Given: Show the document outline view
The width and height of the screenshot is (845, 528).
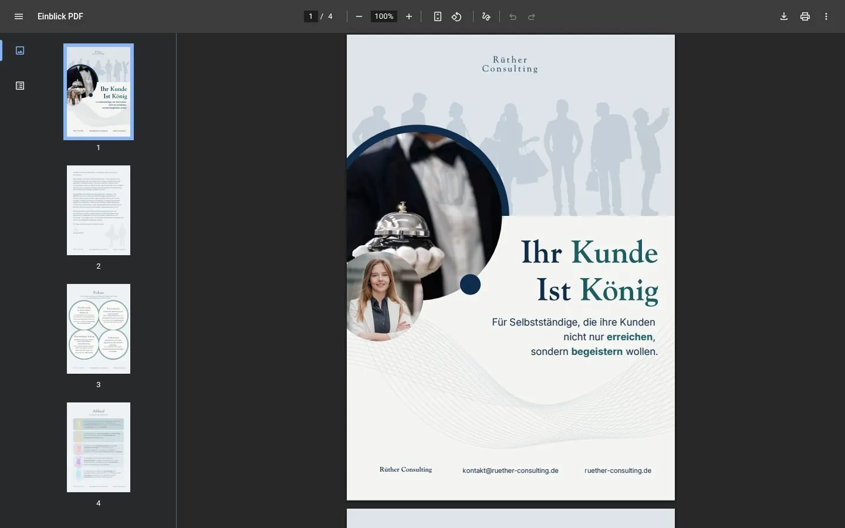Looking at the screenshot, I should click(20, 86).
